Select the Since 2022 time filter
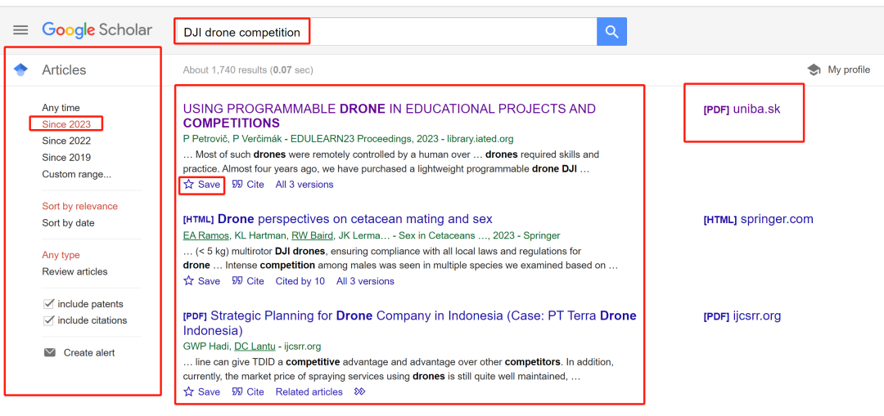884x416 pixels. pos(66,141)
